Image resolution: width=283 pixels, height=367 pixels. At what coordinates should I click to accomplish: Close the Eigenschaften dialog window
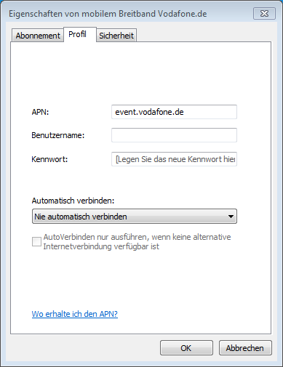coord(264,14)
